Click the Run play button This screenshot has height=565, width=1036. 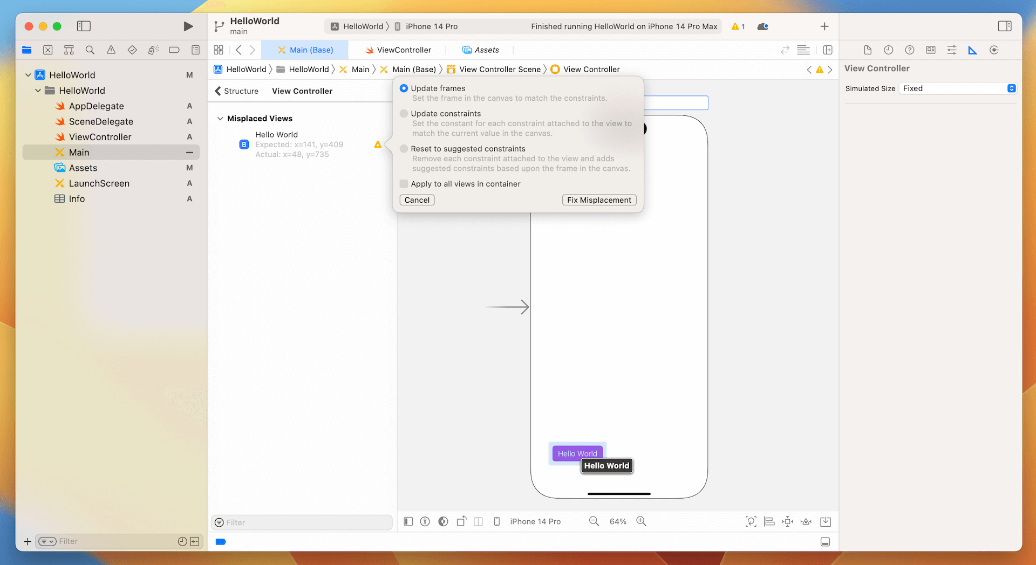[x=188, y=26]
